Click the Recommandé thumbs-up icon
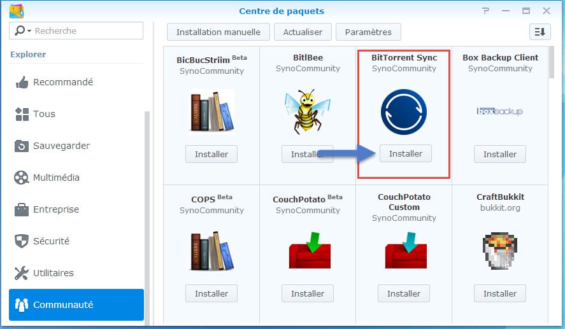Viewport: 565px width, 329px height. pyautogui.click(x=22, y=83)
